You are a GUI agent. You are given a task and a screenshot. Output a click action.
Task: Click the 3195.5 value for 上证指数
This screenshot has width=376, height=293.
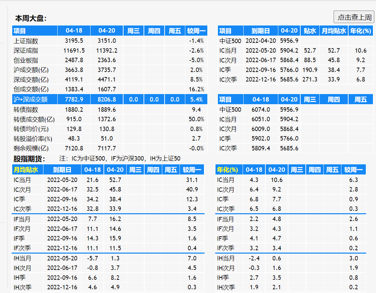click(74, 41)
